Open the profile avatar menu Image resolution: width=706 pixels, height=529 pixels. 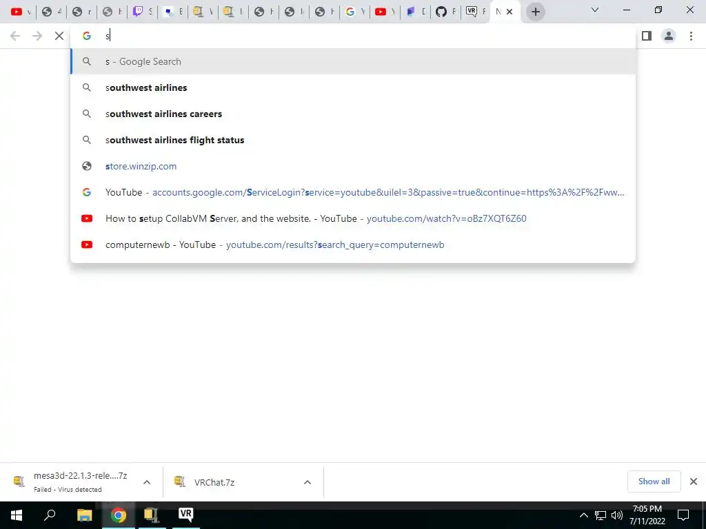[669, 36]
